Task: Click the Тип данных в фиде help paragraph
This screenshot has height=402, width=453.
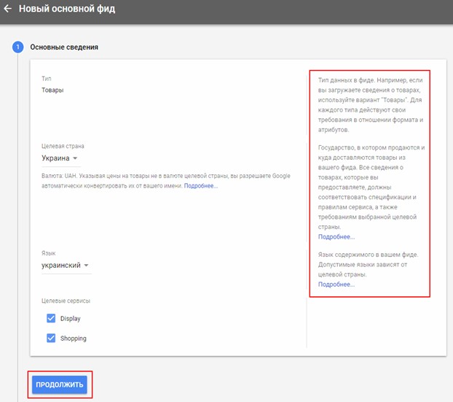Action: tap(370, 104)
